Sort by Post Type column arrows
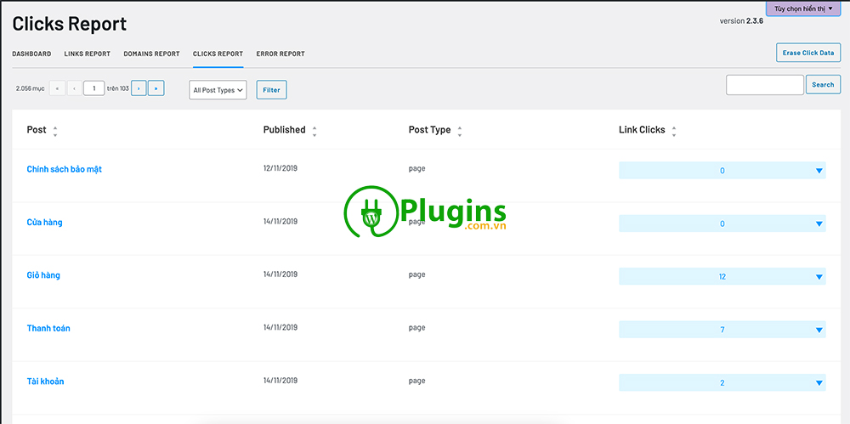 tap(460, 132)
